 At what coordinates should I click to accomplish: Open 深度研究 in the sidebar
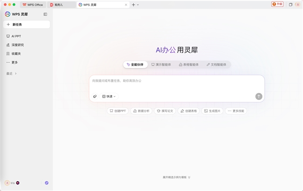coord(17,45)
